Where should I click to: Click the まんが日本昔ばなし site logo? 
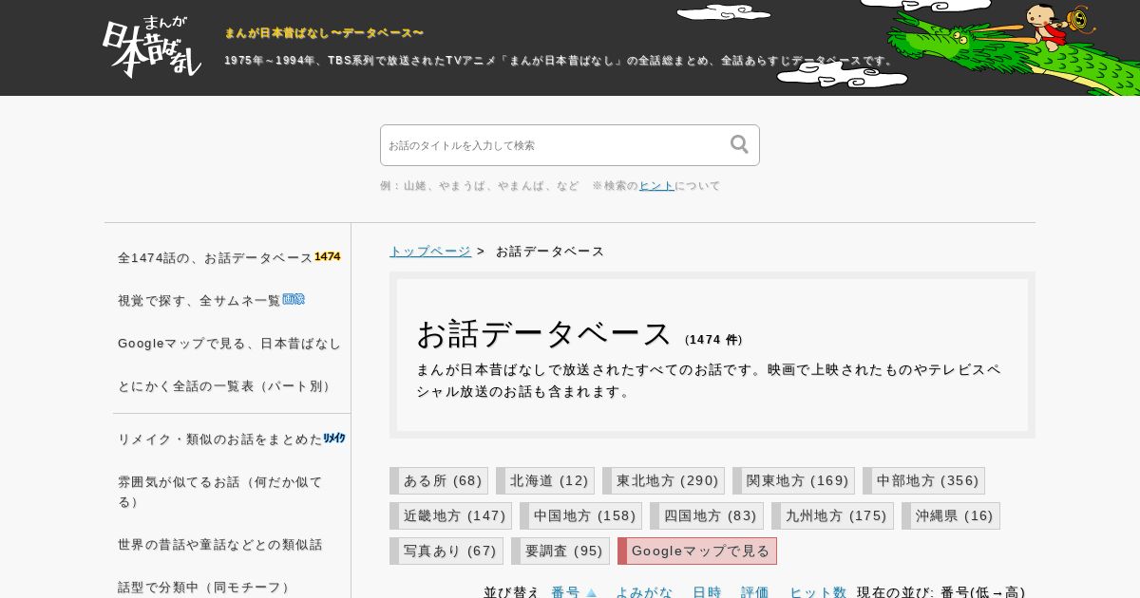152,47
